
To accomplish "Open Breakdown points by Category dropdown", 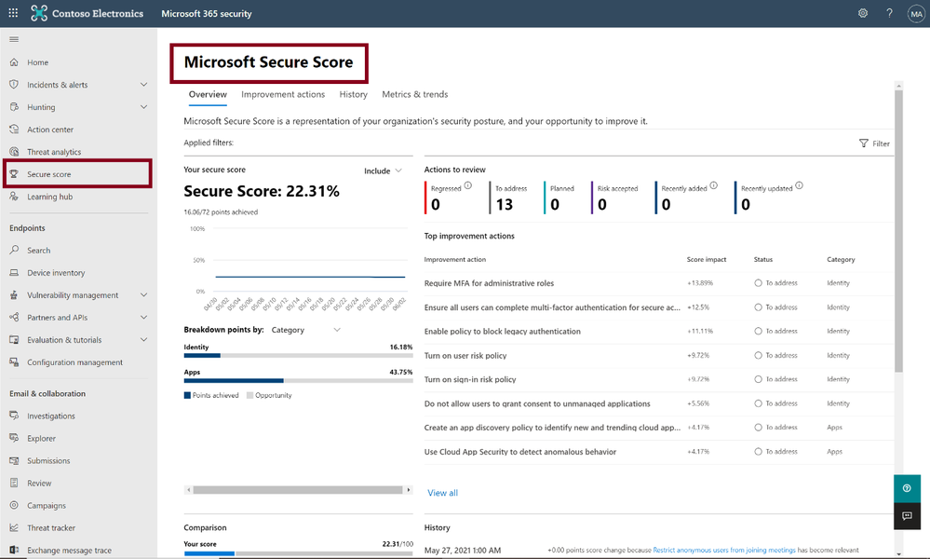I will pyautogui.click(x=306, y=330).
